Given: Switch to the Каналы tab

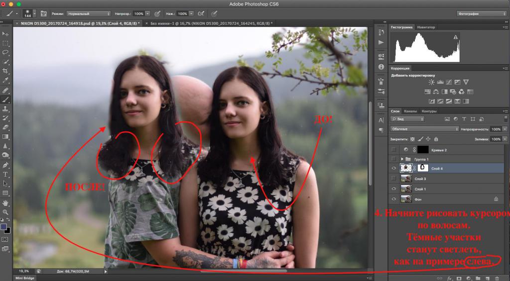Looking at the screenshot, I should (x=410, y=111).
